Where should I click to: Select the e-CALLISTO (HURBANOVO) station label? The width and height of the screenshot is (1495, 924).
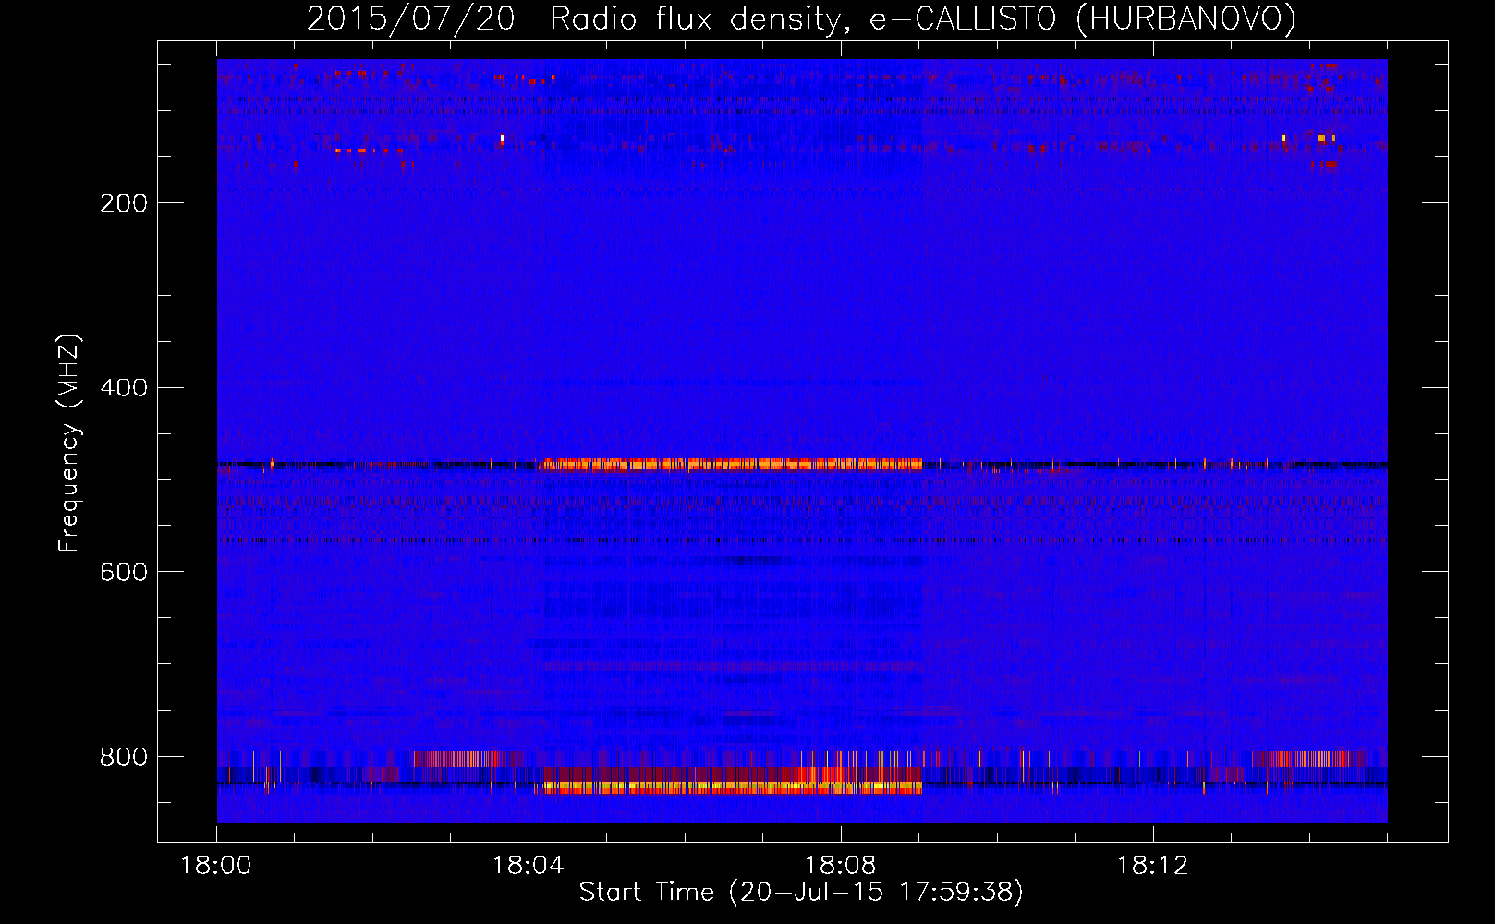point(1084,18)
